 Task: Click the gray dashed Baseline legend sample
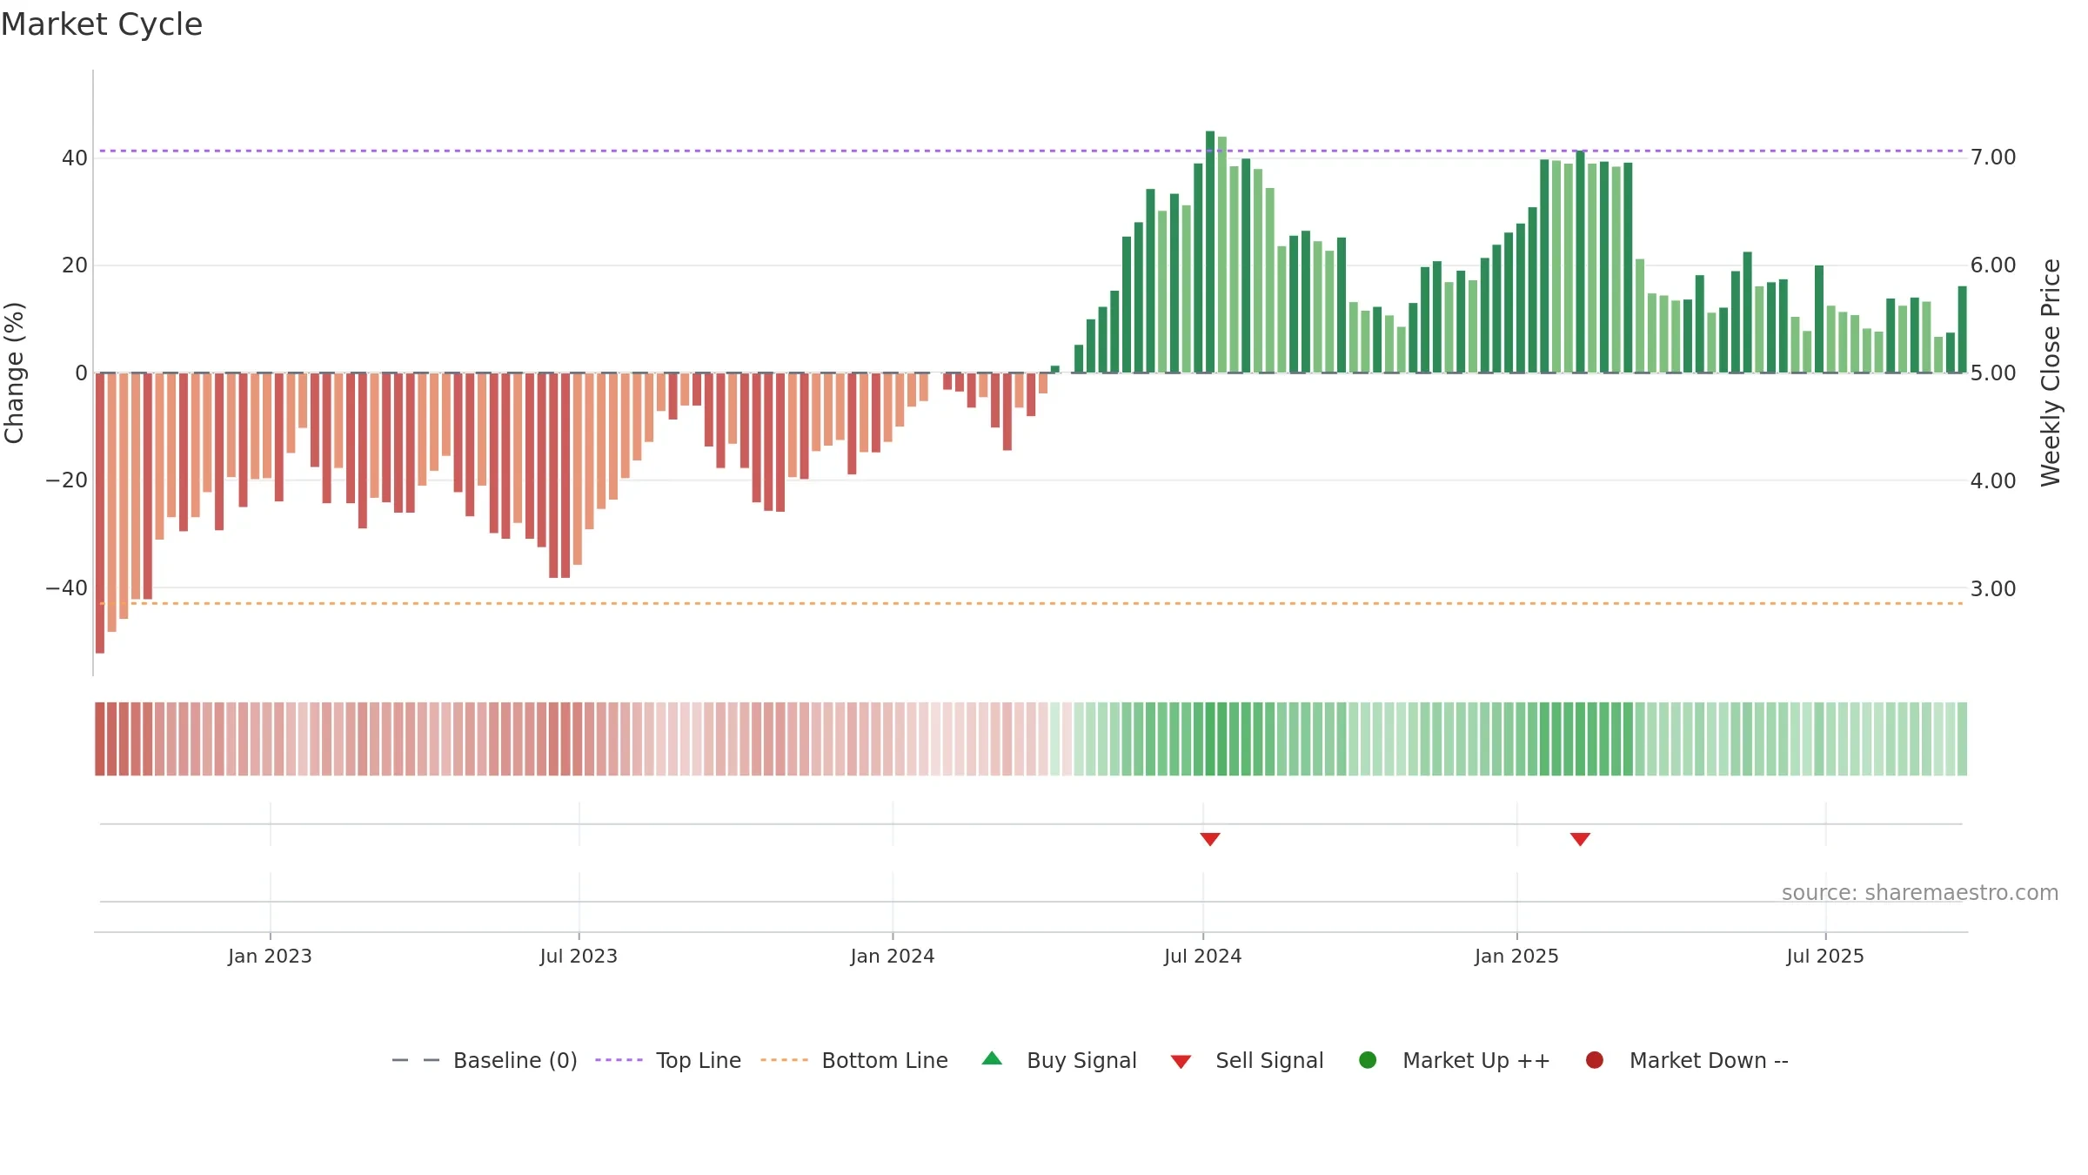click(x=416, y=1060)
